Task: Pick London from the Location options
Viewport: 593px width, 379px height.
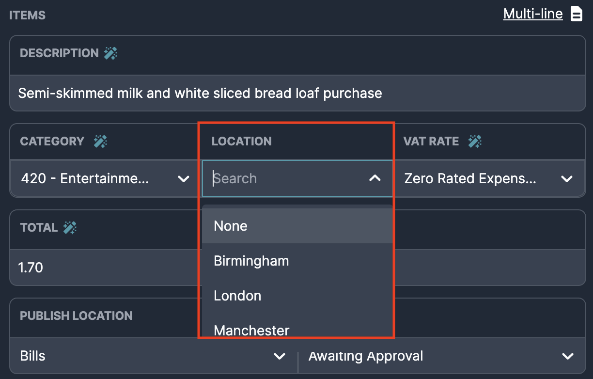Action: coord(297,296)
